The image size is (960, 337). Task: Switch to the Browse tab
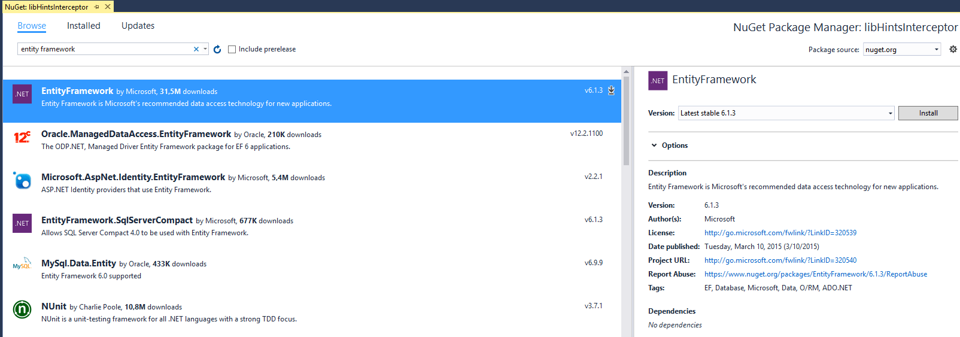pyautogui.click(x=32, y=26)
